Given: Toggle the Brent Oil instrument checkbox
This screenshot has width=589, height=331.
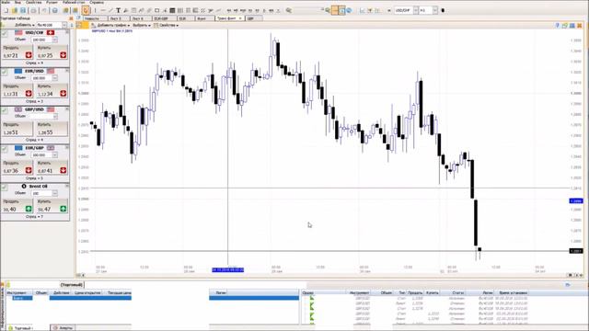Looking at the screenshot, I should pyautogui.click(x=4, y=187).
